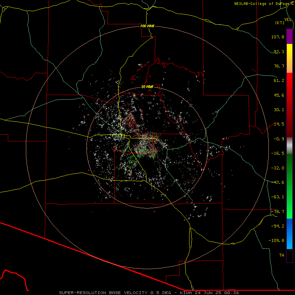Pick the black TH segment of the color bar

(x=289, y=256)
